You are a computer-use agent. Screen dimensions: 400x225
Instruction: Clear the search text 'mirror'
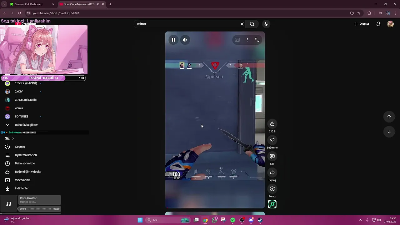242,24
